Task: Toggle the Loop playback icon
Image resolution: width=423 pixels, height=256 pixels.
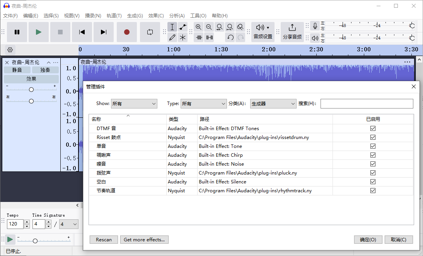Action: coord(150,32)
